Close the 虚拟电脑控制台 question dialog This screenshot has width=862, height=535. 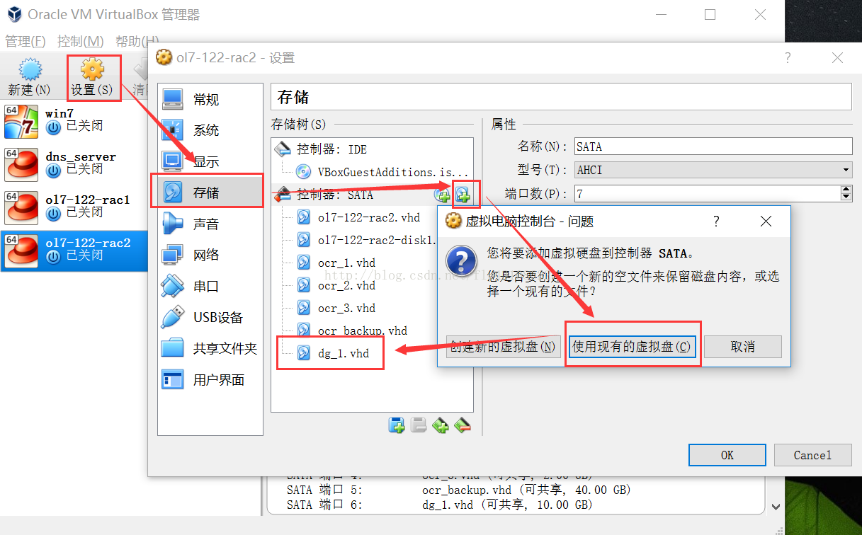click(766, 222)
